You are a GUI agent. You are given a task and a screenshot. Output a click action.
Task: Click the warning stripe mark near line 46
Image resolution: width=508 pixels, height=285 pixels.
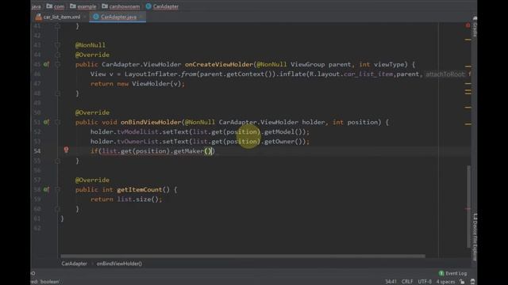click(468, 66)
